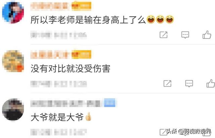The height and width of the screenshot is (138, 215).
Task: Reply to the 没有对比就没受伤害 comment
Action: tap(189, 83)
